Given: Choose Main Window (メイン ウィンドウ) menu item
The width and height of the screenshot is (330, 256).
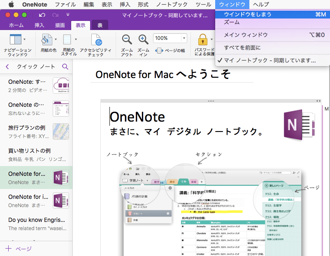Looking at the screenshot, I should point(272,35).
